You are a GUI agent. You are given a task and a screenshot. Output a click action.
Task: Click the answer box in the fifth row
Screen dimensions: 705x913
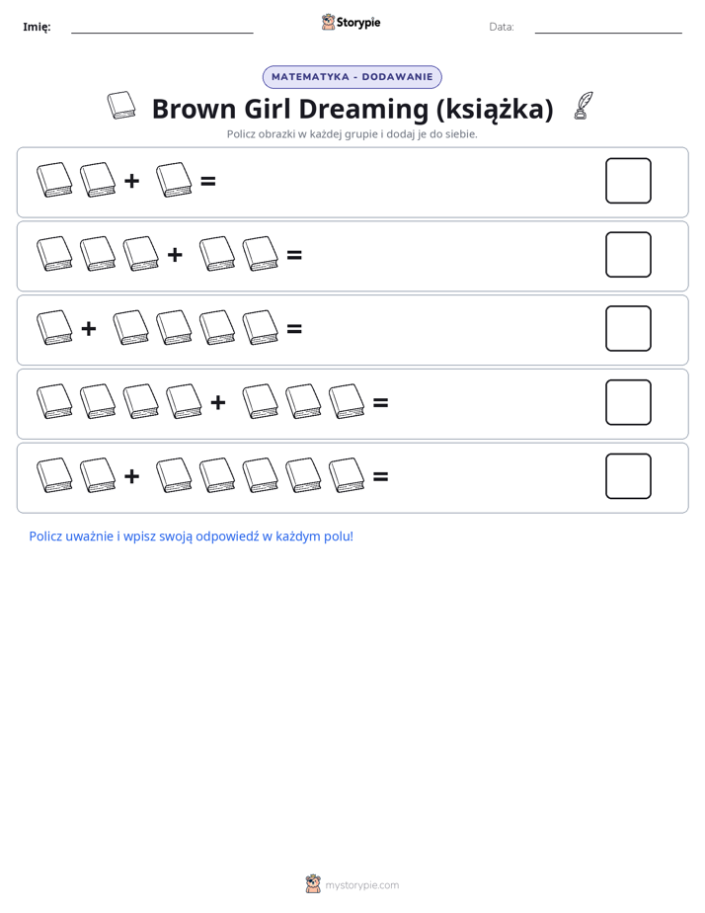tap(628, 476)
